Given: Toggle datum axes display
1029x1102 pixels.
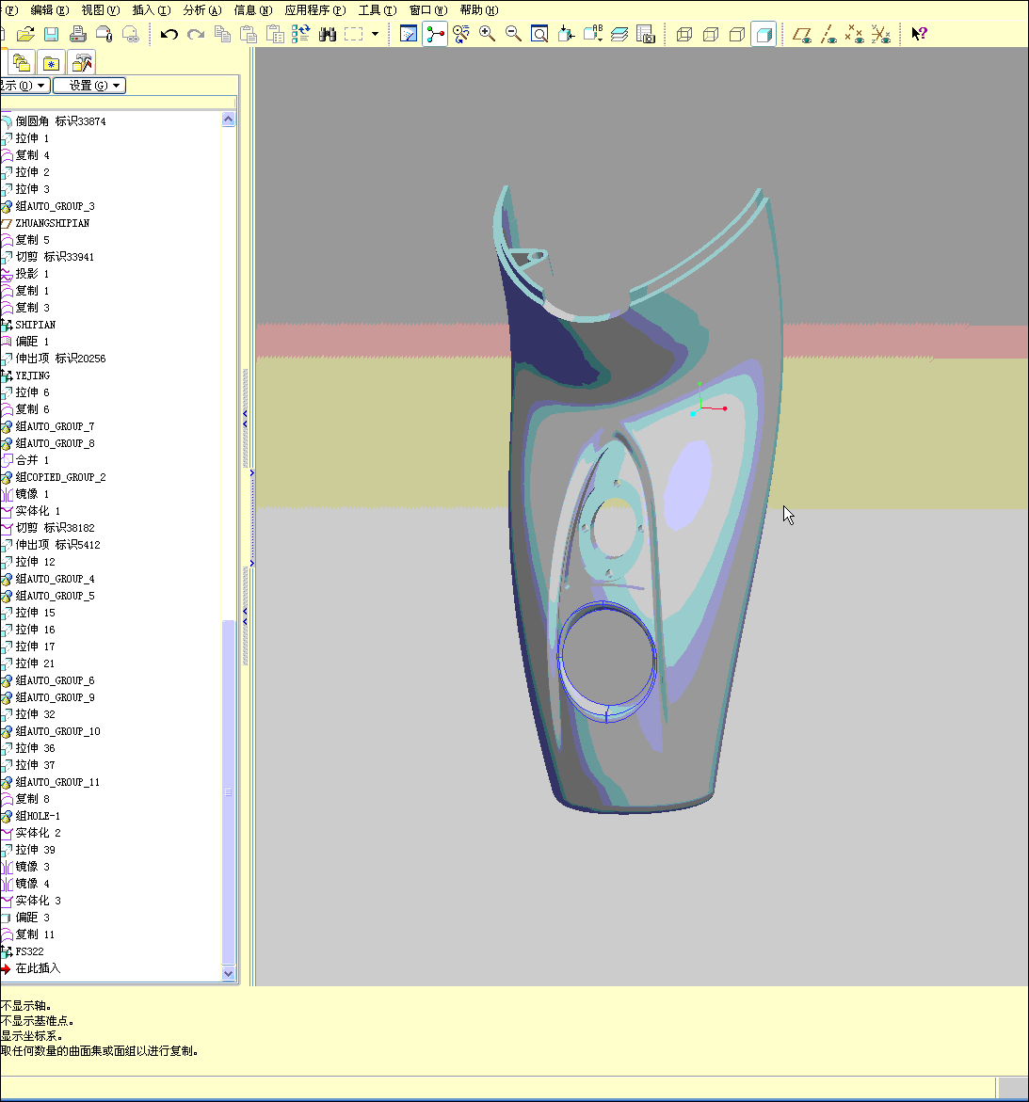Looking at the screenshot, I should click(x=828, y=34).
